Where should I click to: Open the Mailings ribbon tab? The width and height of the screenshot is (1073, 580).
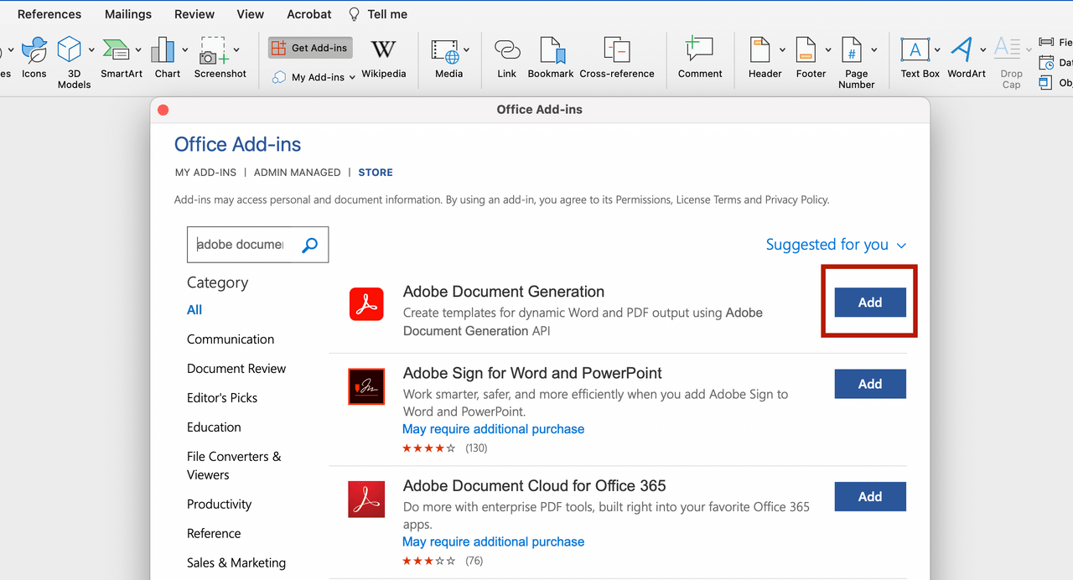pos(128,14)
